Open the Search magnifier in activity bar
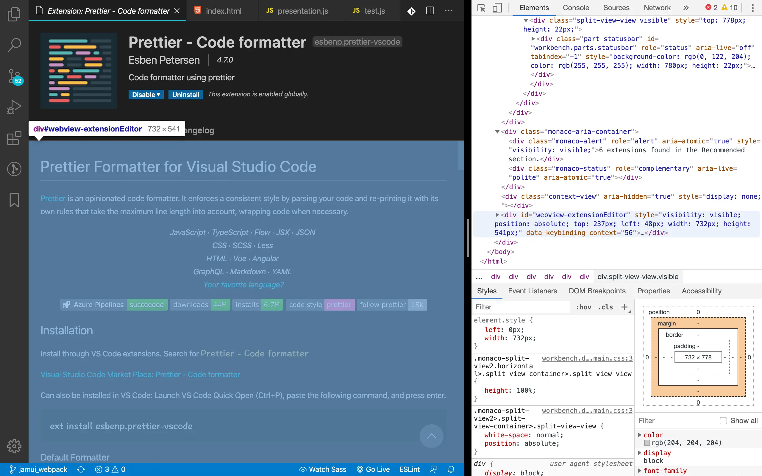762x476 pixels. 14,45
